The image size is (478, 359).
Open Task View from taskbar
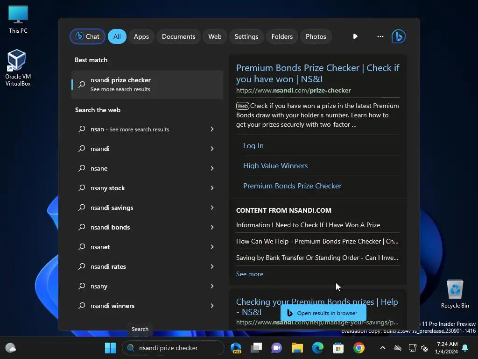click(256, 348)
